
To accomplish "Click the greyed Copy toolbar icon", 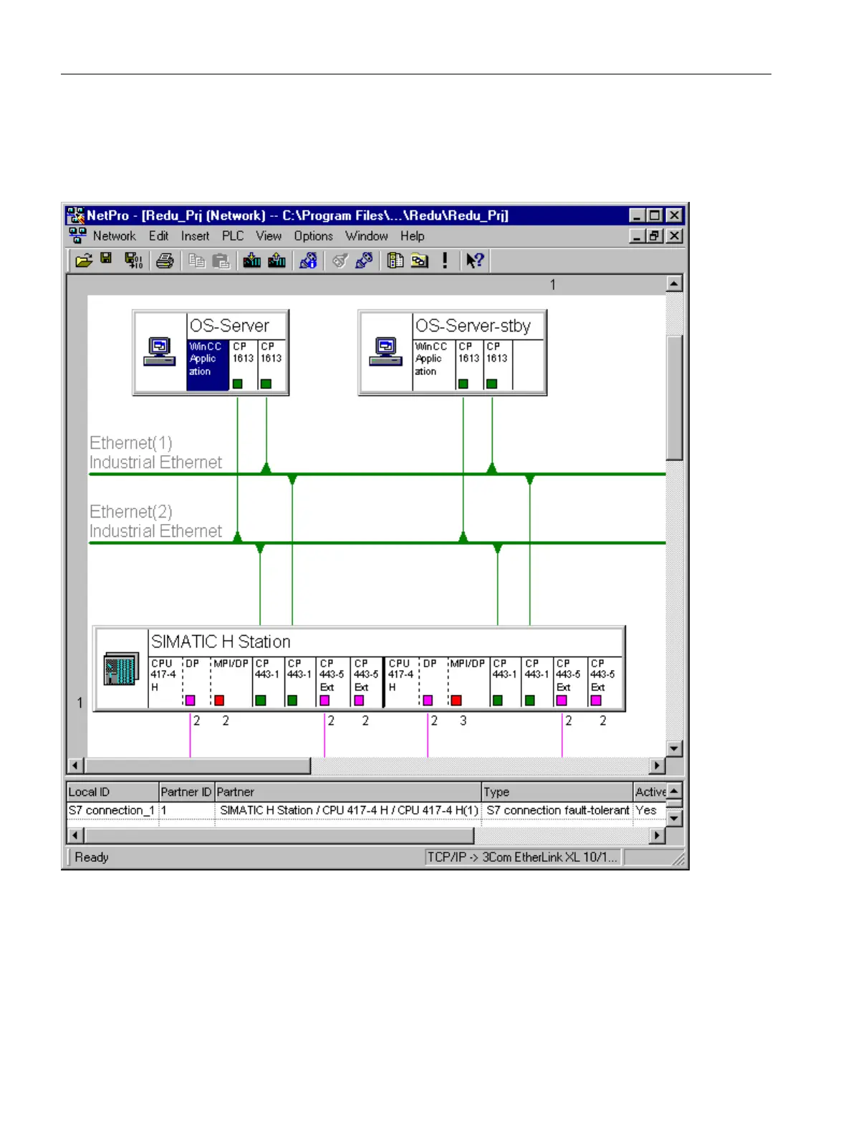I will pyautogui.click(x=197, y=261).
